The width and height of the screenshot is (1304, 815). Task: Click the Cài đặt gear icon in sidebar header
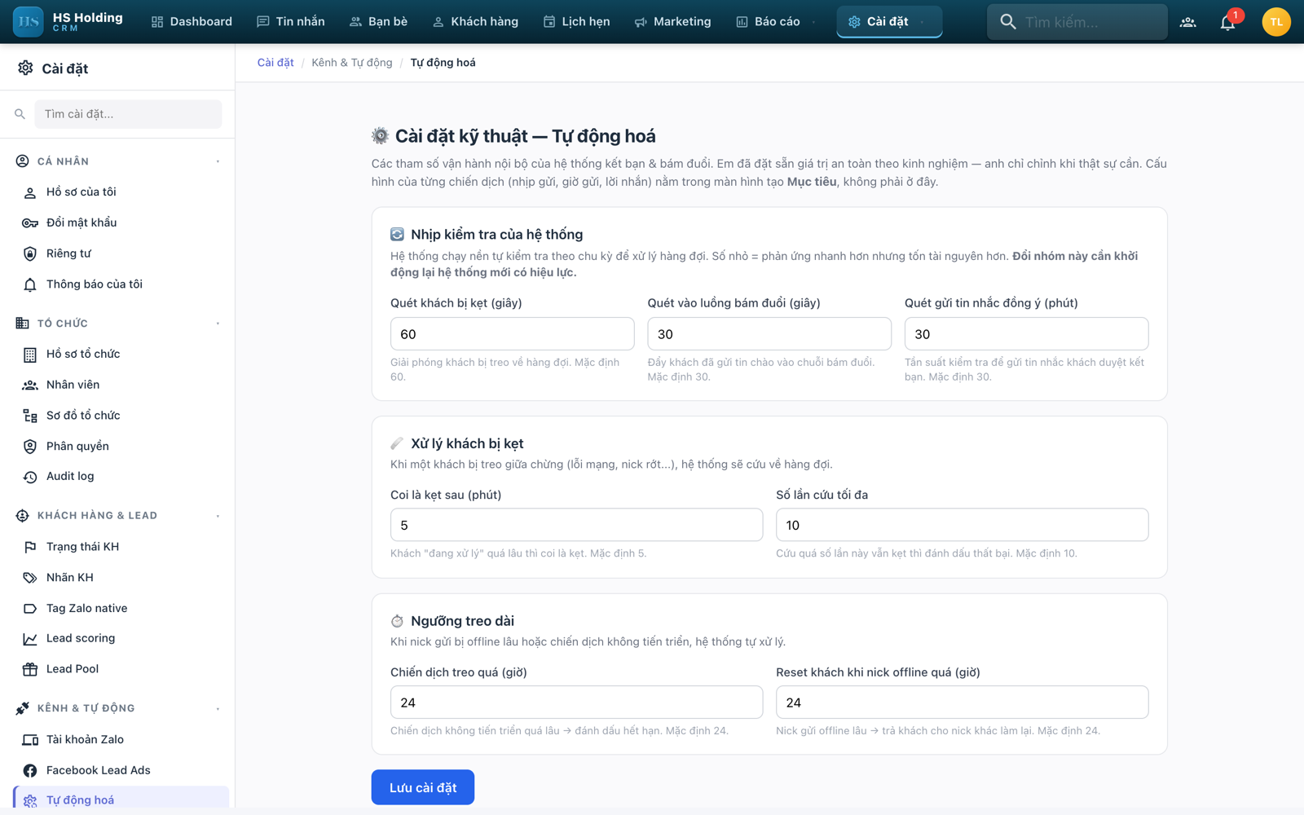point(25,68)
